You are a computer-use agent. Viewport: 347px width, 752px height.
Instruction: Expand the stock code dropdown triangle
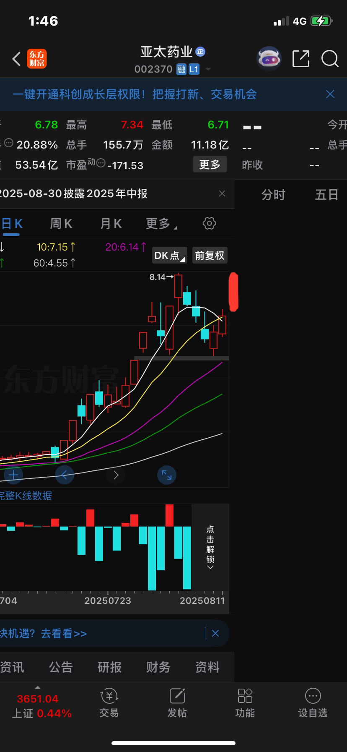coord(208,69)
